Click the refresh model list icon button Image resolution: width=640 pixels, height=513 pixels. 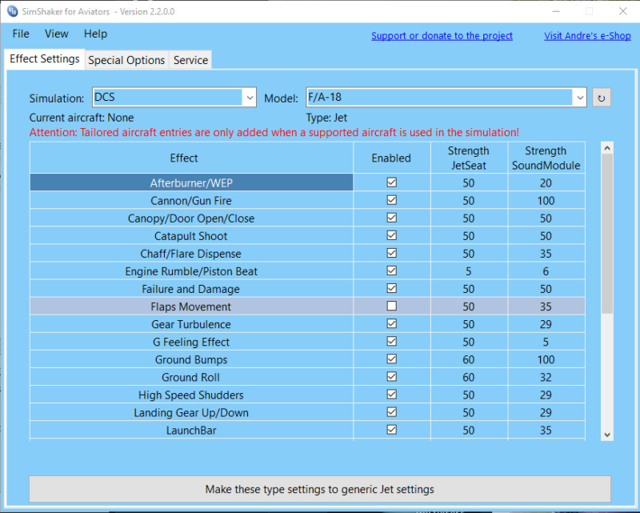click(602, 98)
